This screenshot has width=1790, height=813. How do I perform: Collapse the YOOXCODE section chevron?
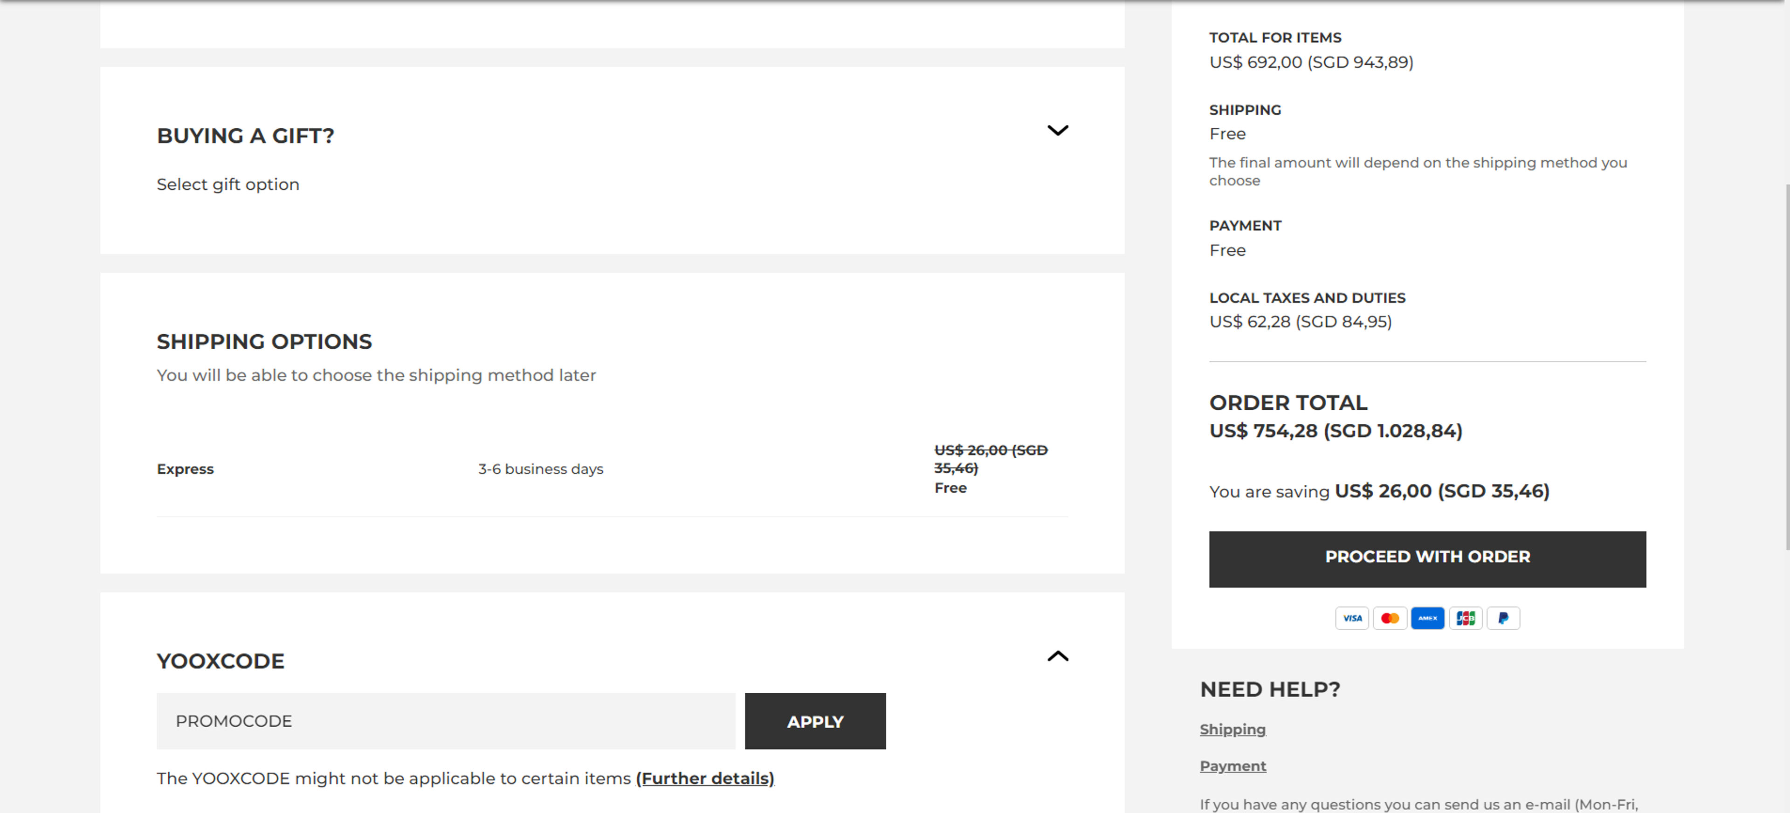pos(1058,656)
